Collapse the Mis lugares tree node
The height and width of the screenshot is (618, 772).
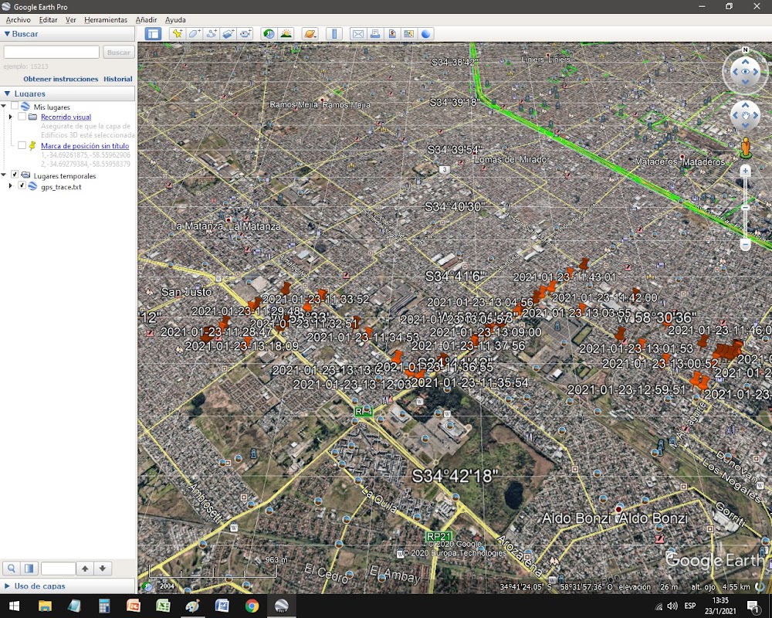[x=4, y=106]
